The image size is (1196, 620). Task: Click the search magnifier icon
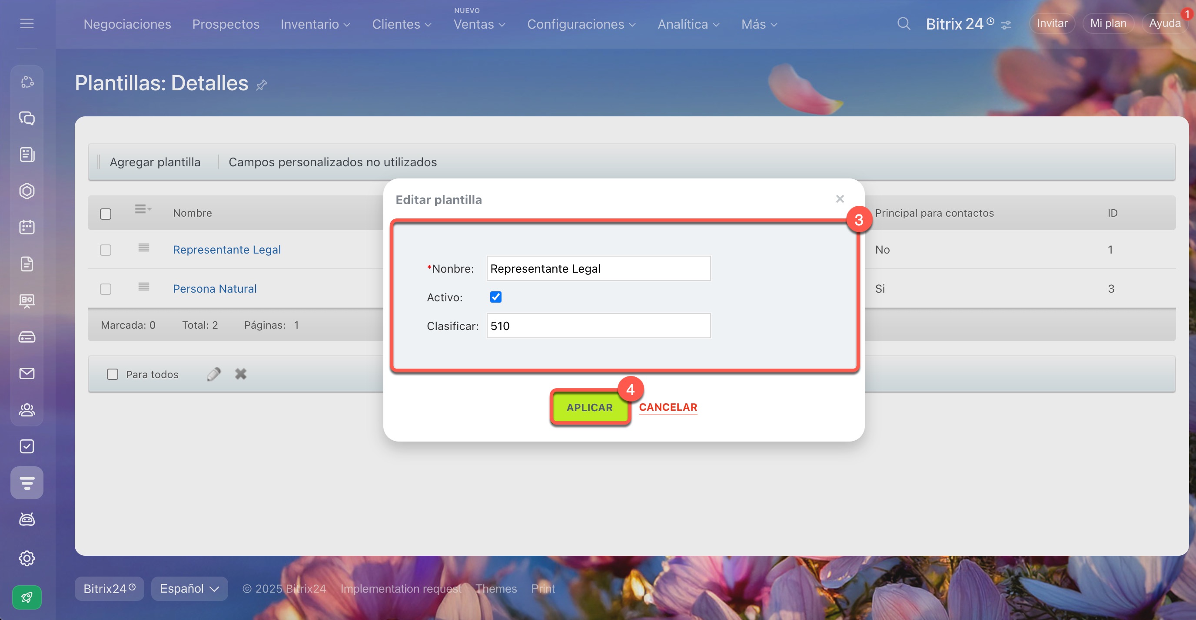(904, 23)
